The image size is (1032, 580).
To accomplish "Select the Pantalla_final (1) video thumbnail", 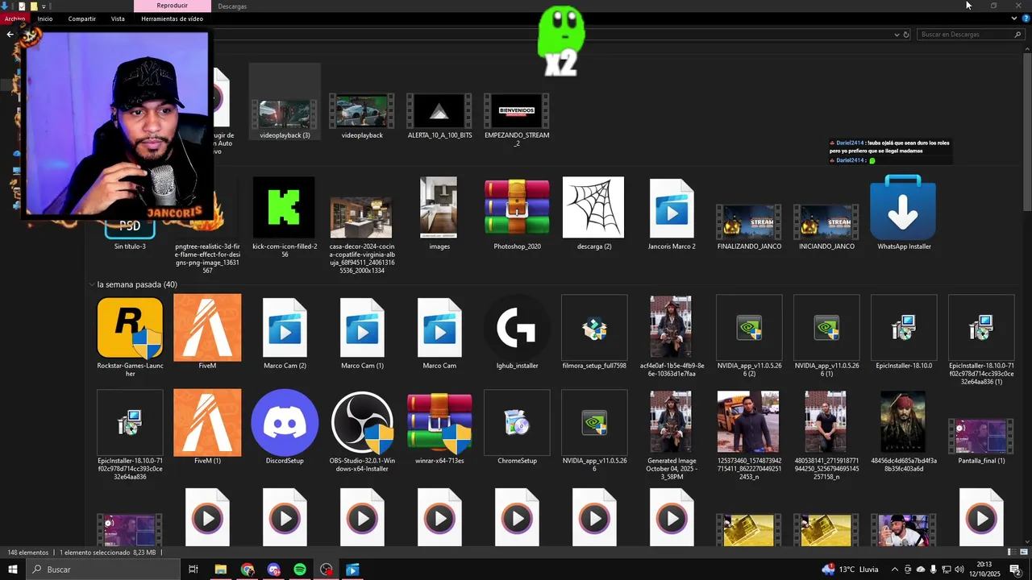I will click(x=981, y=437).
